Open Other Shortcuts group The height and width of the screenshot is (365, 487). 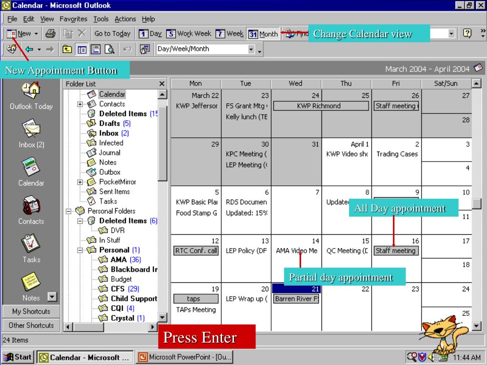point(31,325)
